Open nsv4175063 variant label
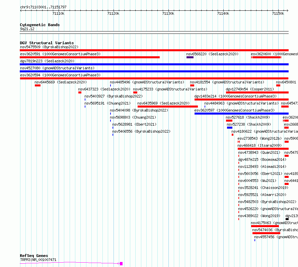The height and width of the screenshot is (267, 298). (275, 223)
